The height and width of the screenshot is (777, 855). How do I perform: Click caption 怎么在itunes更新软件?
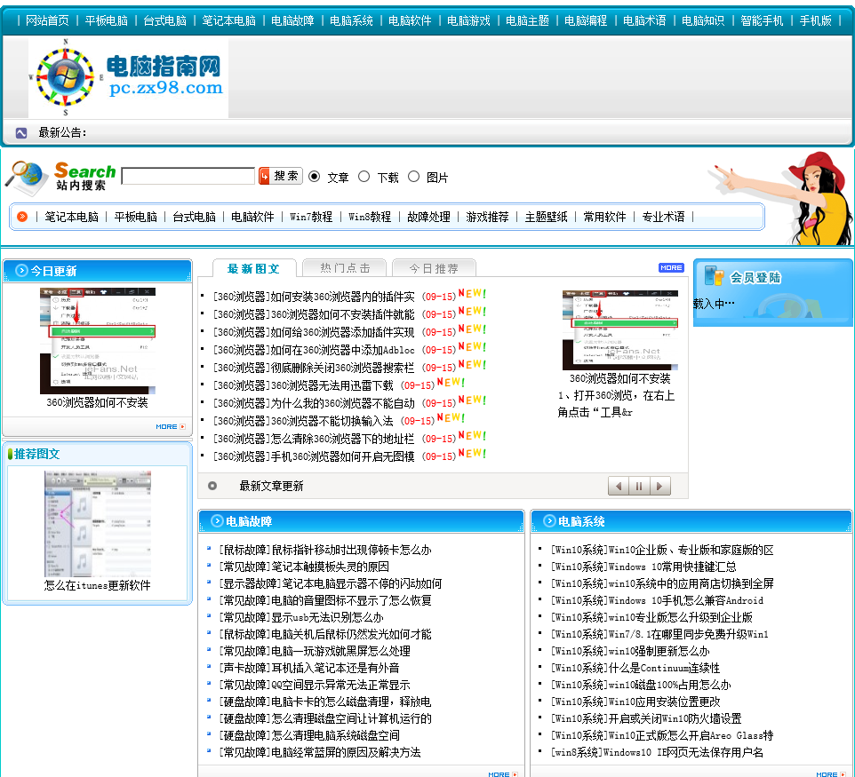(x=98, y=585)
